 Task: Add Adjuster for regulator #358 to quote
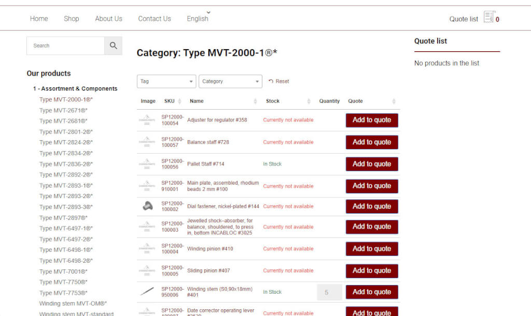(x=372, y=120)
